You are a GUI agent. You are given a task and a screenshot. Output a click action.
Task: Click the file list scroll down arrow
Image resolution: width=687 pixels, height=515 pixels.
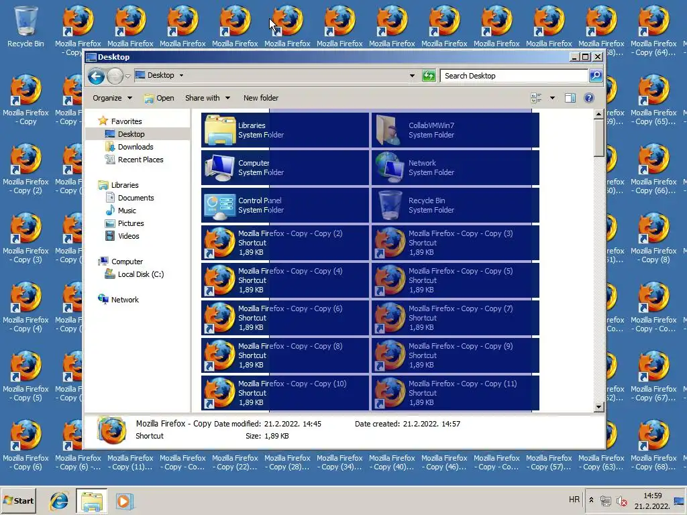tap(599, 407)
